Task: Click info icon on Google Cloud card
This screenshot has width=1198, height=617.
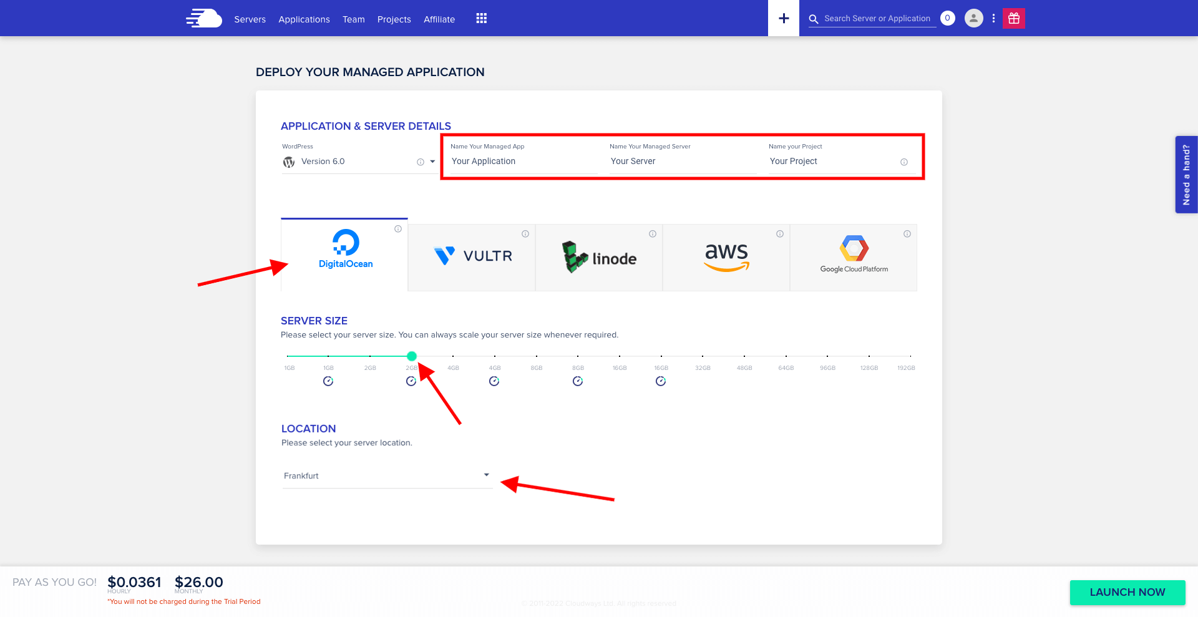Action: coord(907,234)
